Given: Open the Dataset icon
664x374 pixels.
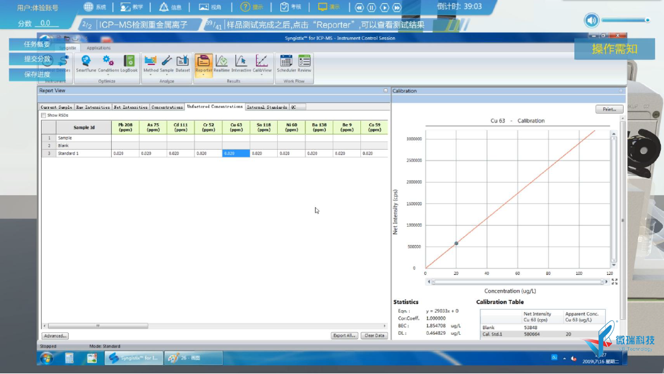Looking at the screenshot, I should (x=182, y=64).
